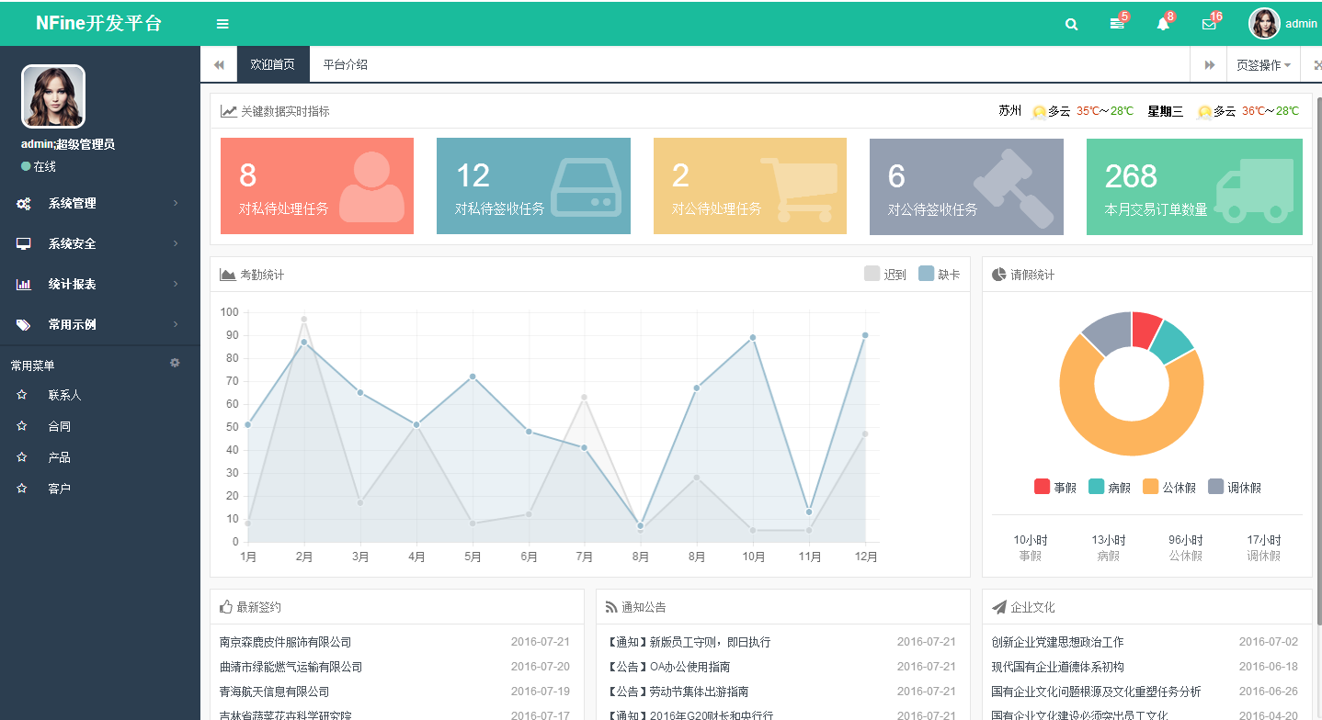This screenshot has width=1322, height=720.
Task: Open the envelope messages icon
Action: (x=1209, y=25)
